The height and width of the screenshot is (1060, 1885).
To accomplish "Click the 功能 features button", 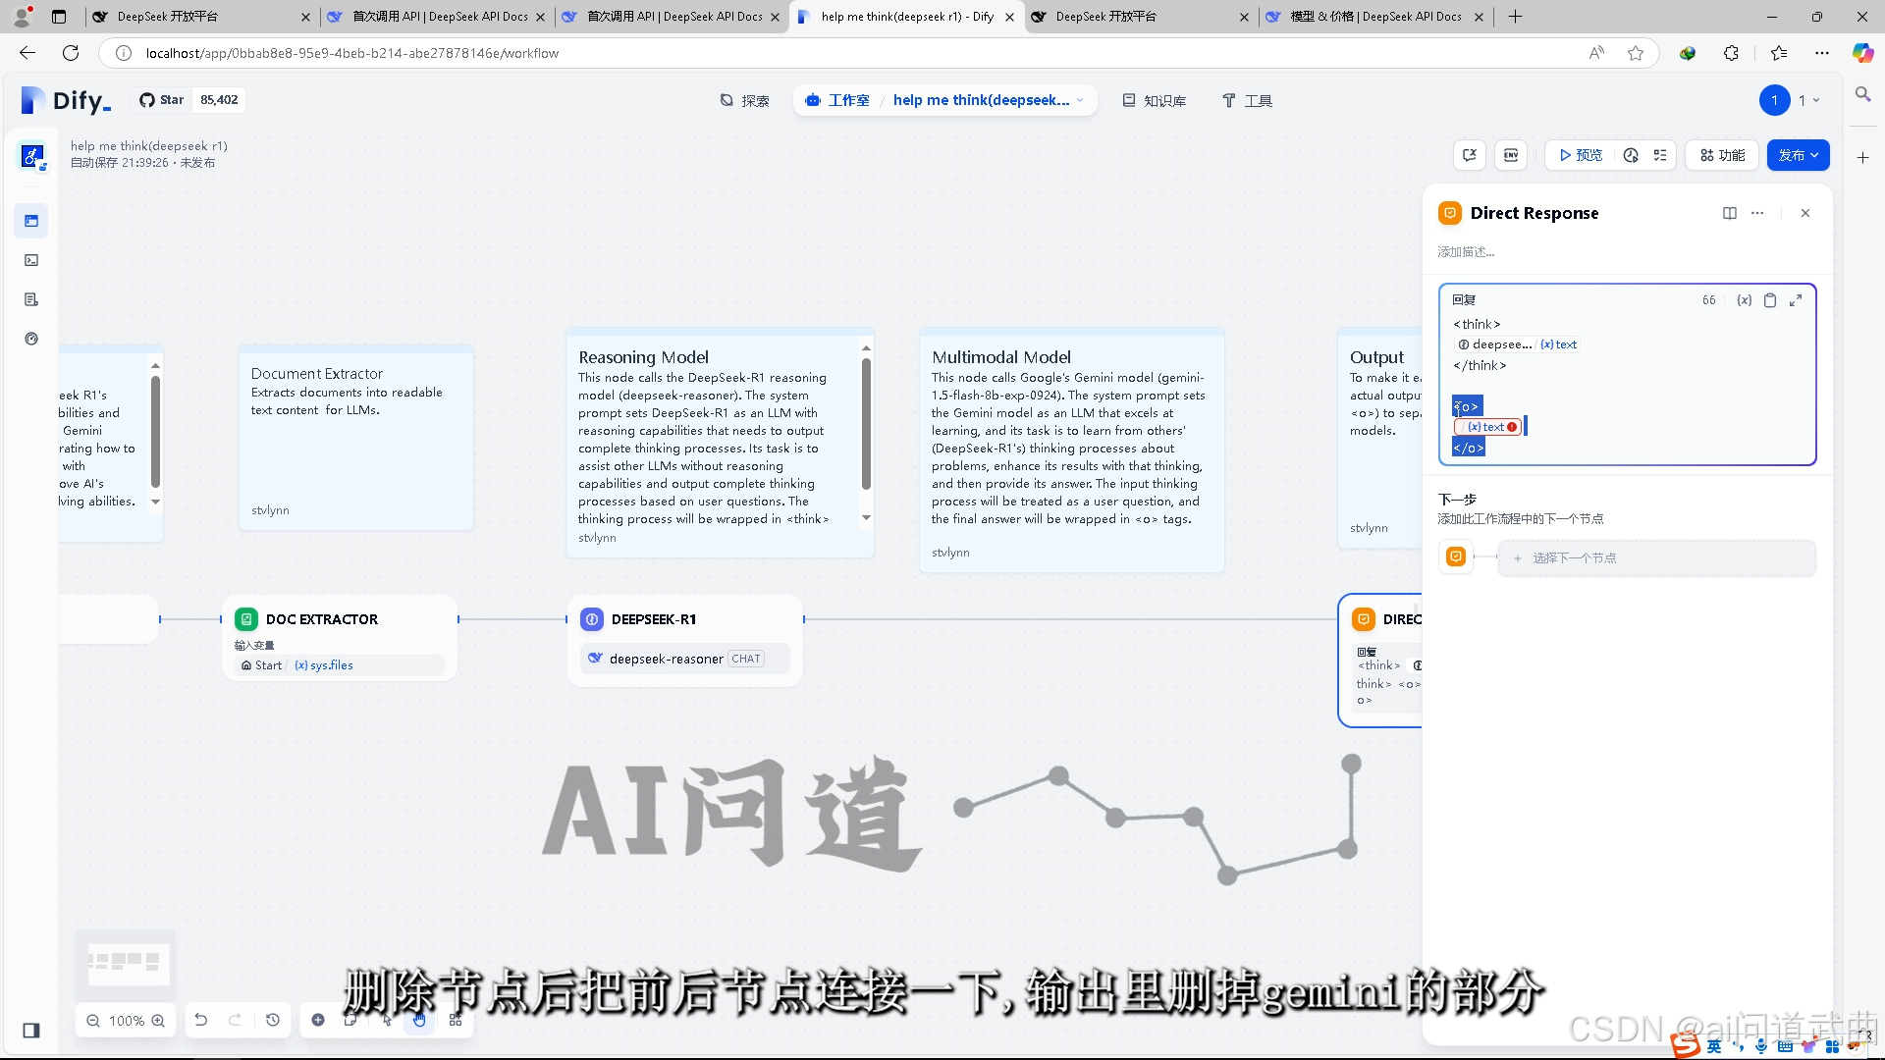I will [x=1720, y=155].
